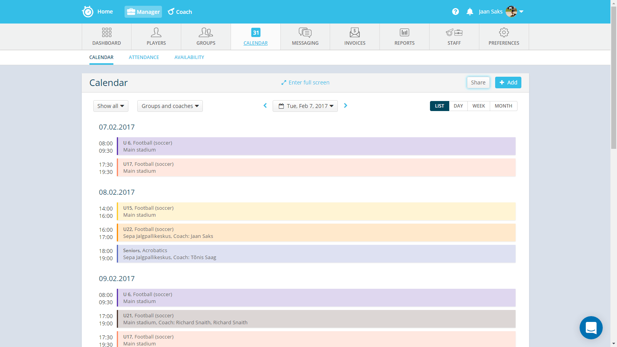Open Groups and coaches filter dropdown
Viewport: 617px width, 347px height.
pyautogui.click(x=170, y=106)
